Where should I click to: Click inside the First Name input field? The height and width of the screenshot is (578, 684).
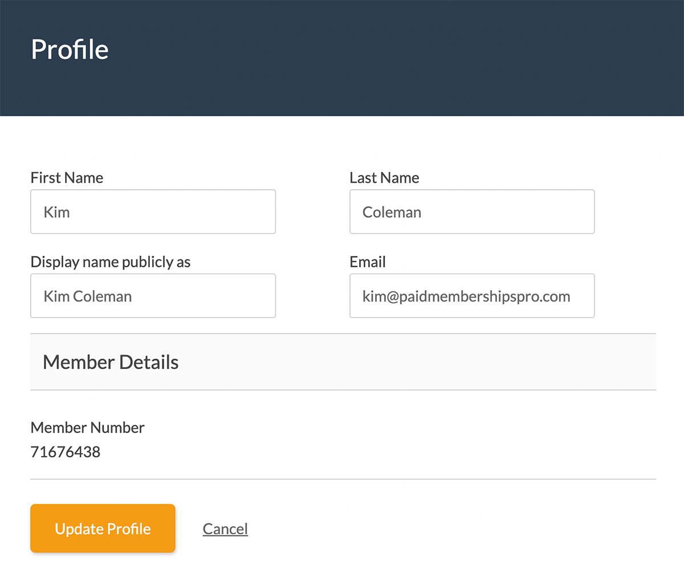(x=153, y=211)
